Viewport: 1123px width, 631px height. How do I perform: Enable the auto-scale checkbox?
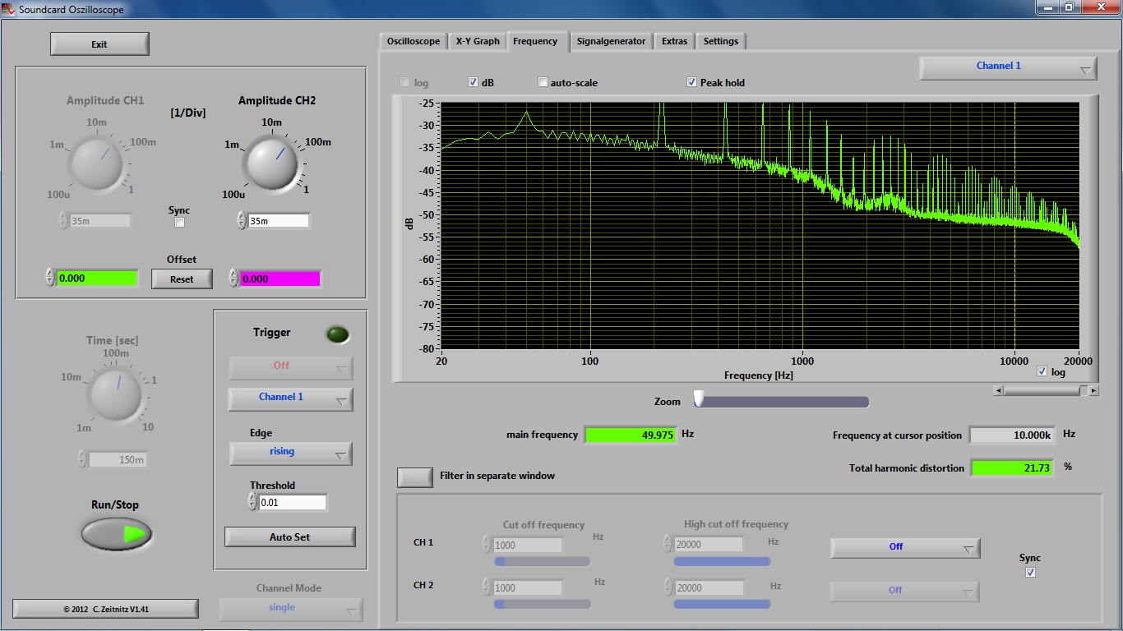pos(543,82)
